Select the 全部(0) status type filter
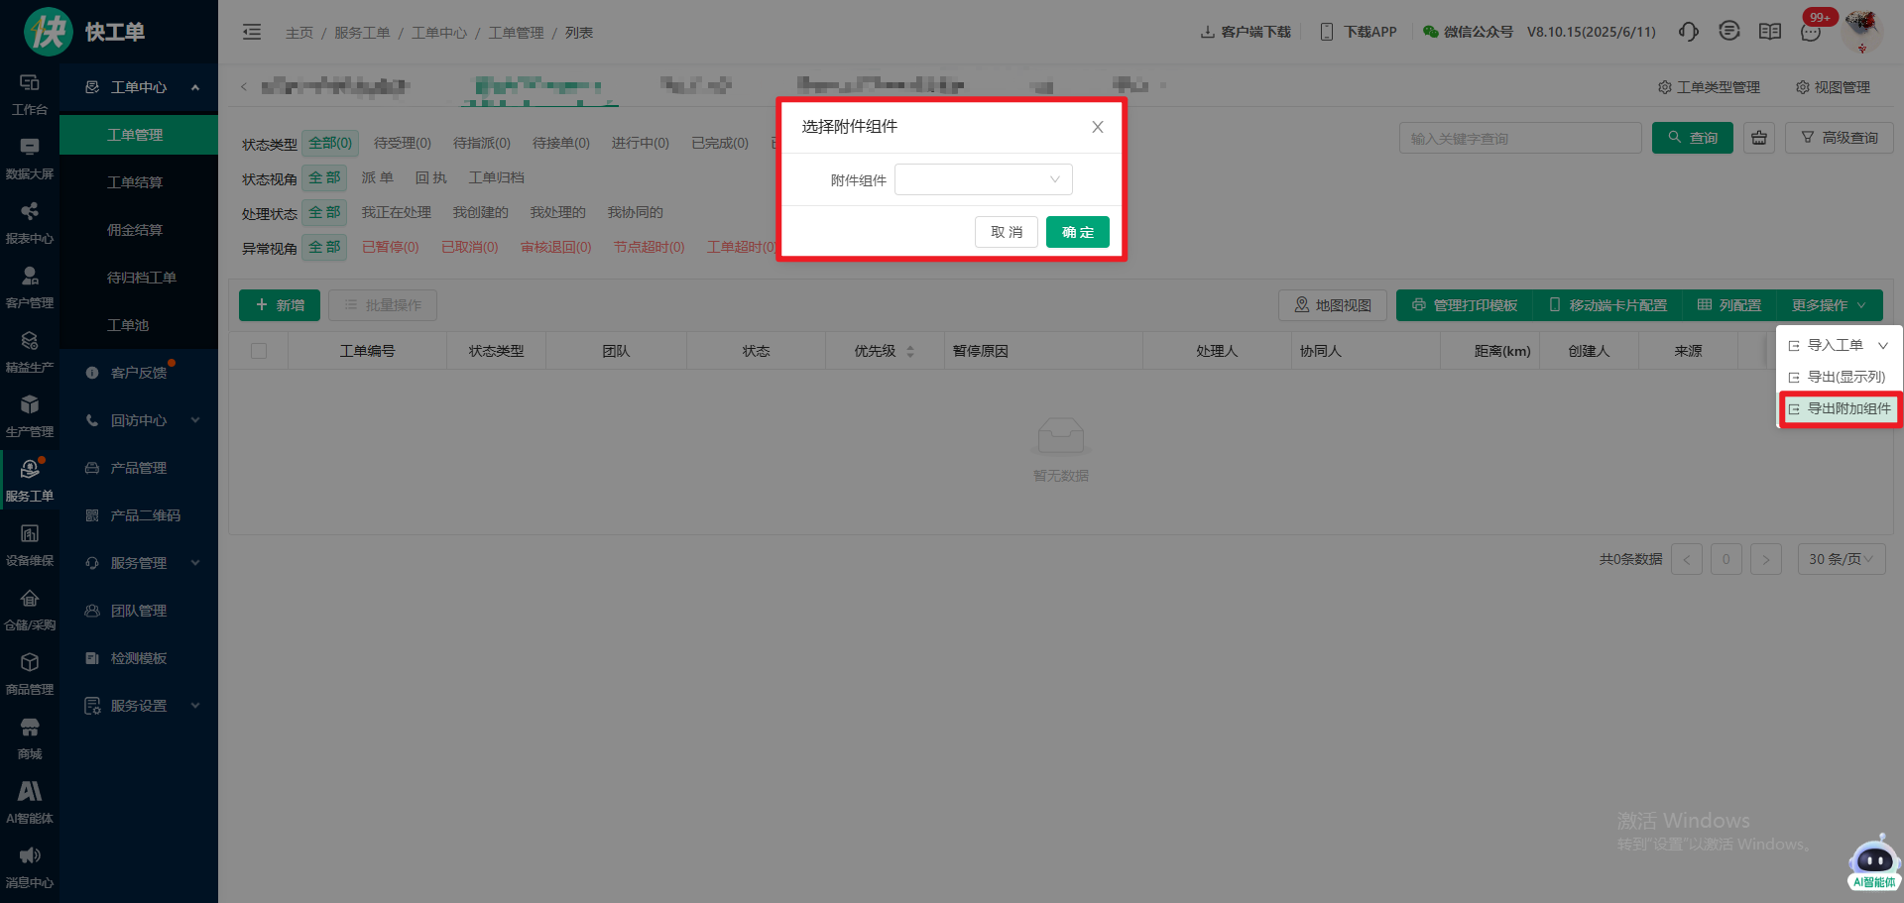Screen dimensions: 1904x903 pyautogui.click(x=329, y=143)
